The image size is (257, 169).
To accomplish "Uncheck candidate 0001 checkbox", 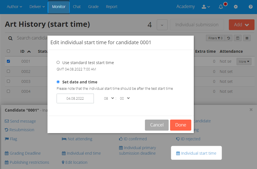I will [8, 61].
